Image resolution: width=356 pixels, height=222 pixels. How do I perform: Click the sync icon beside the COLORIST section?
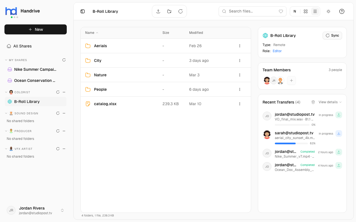[58, 92]
